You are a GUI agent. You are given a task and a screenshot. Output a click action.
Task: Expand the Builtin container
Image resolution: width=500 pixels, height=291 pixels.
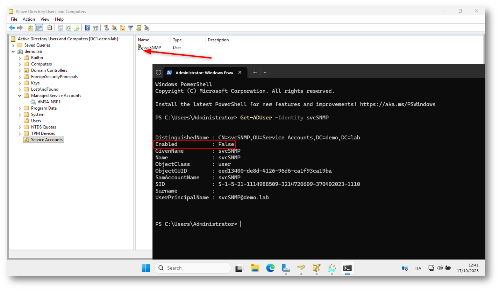pyautogui.click(x=20, y=57)
